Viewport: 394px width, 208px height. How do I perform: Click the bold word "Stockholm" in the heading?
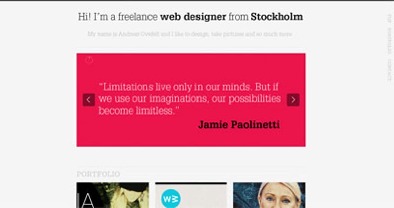pyautogui.click(x=276, y=17)
